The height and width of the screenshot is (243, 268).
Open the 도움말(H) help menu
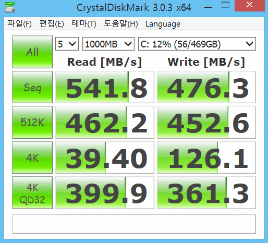tap(121, 24)
